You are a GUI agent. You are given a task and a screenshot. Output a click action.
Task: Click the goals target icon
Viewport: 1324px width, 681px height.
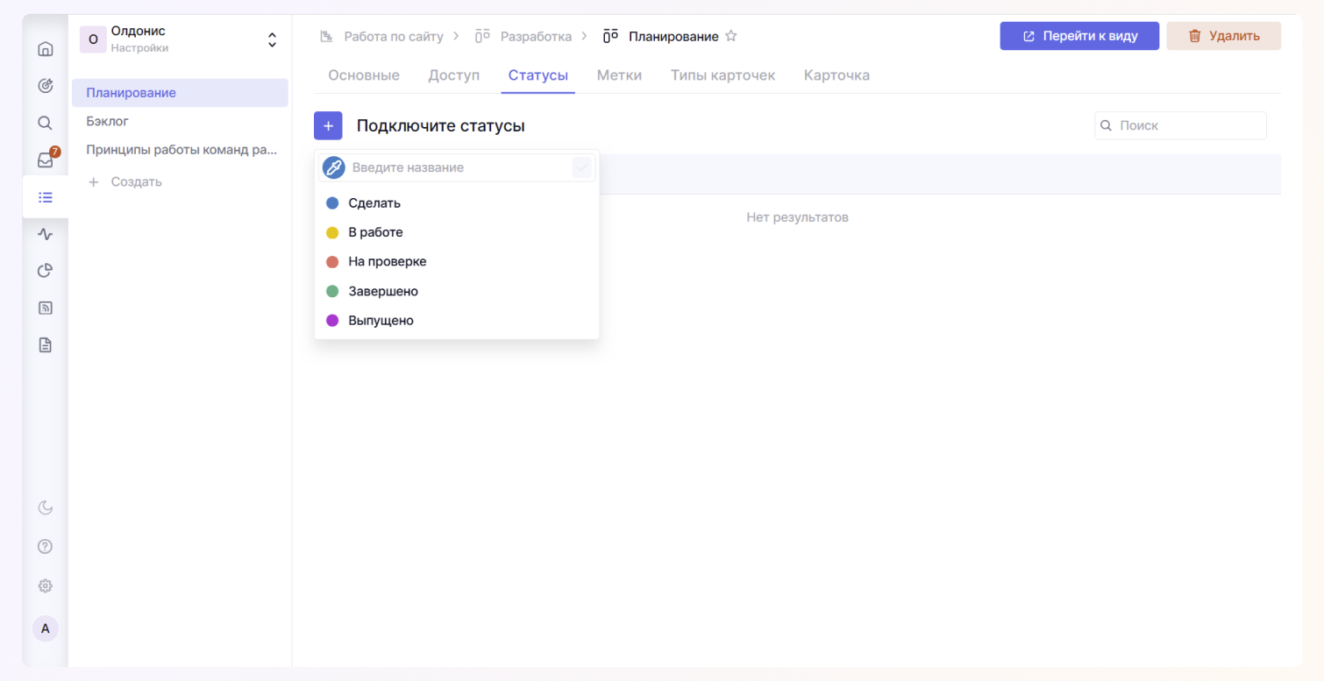pyautogui.click(x=46, y=86)
